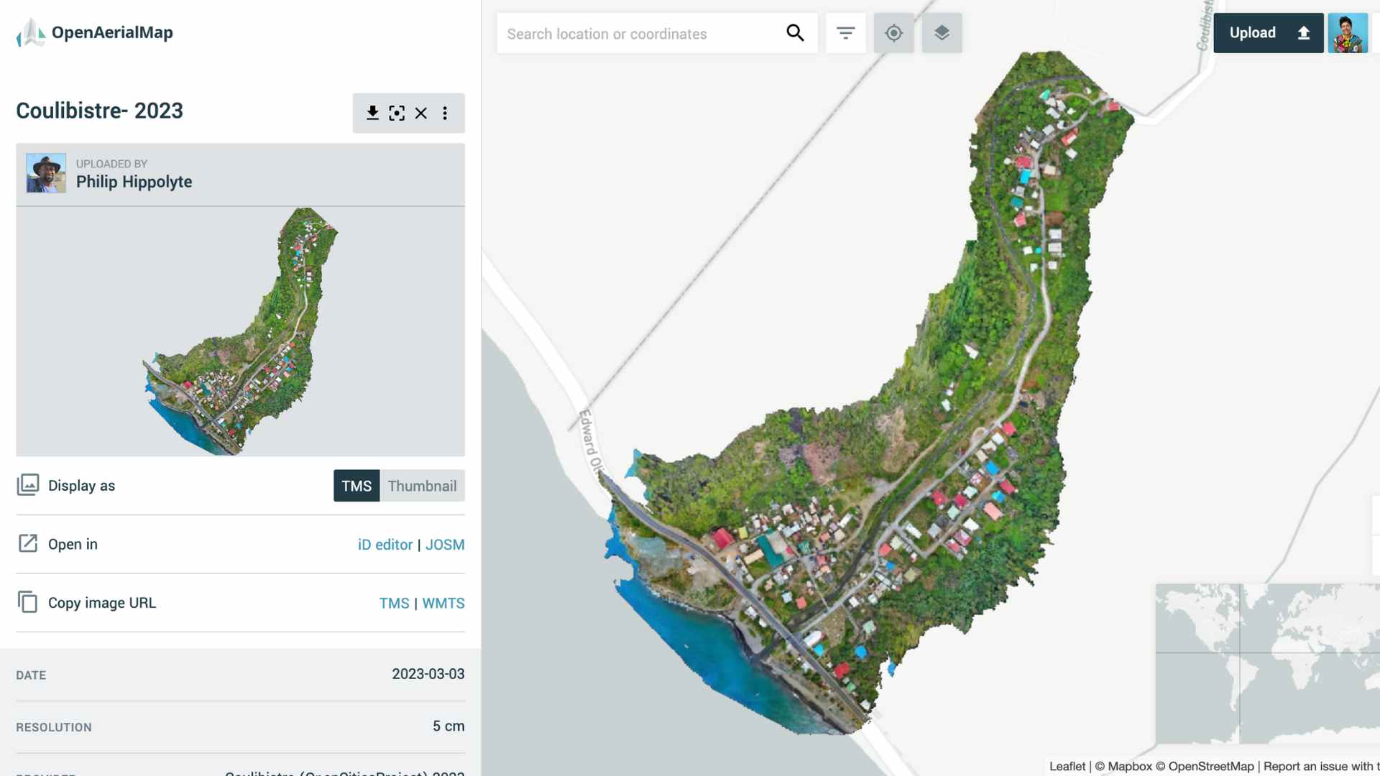Click the GPS/location targeting icon
This screenshot has height=776, width=1380.
pyautogui.click(x=894, y=32)
